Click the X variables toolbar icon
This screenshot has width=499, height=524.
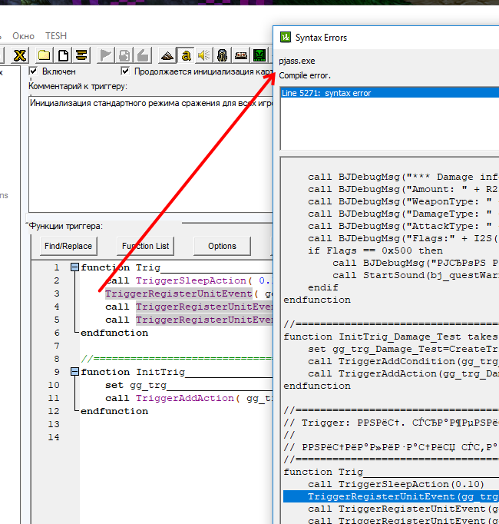click(20, 55)
